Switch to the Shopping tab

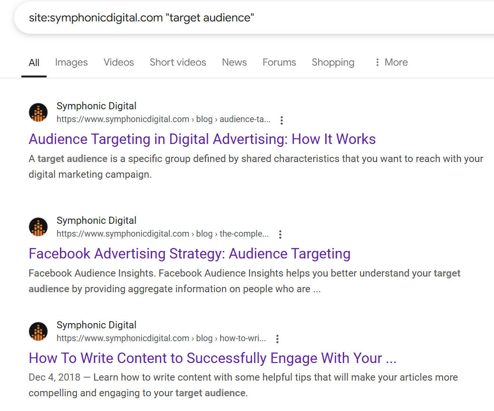333,62
